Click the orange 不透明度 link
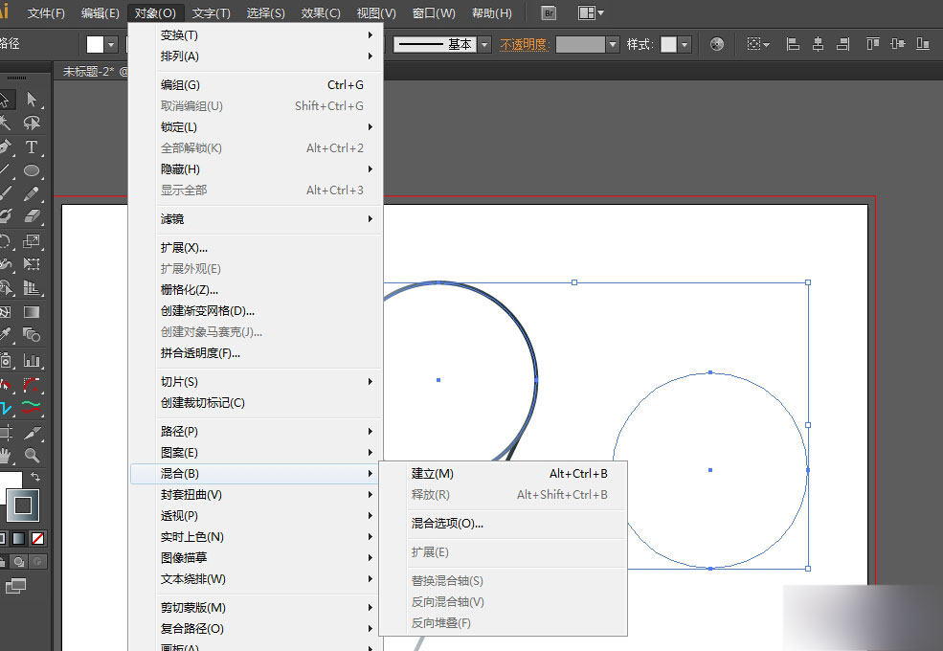 [x=524, y=45]
